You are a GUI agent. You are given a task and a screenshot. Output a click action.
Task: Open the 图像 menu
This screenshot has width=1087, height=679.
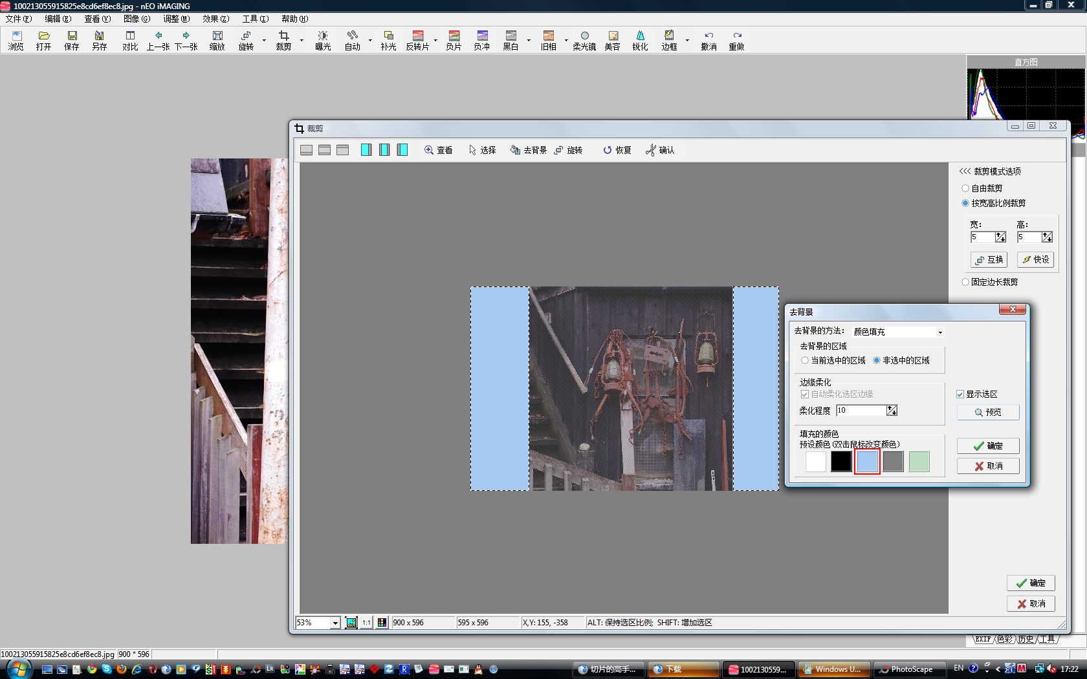137,19
